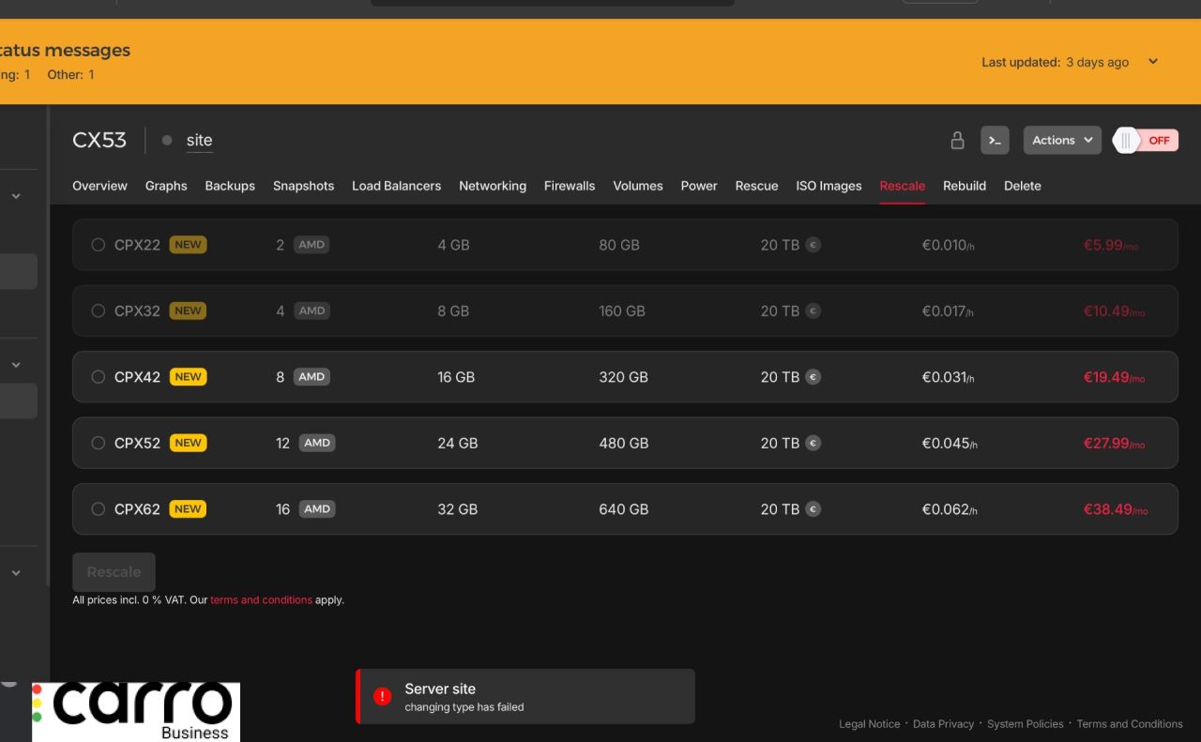Choose the CPX52 radio option

98,443
